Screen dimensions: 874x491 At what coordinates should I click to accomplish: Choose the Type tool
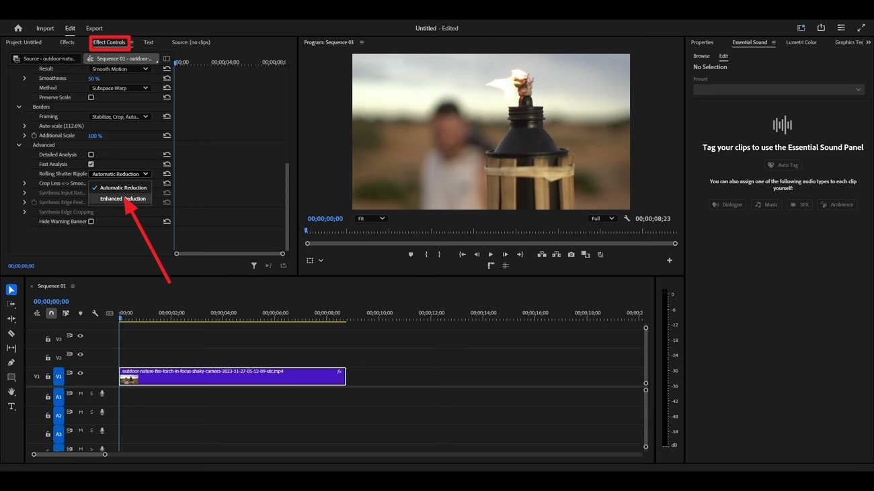tap(11, 406)
